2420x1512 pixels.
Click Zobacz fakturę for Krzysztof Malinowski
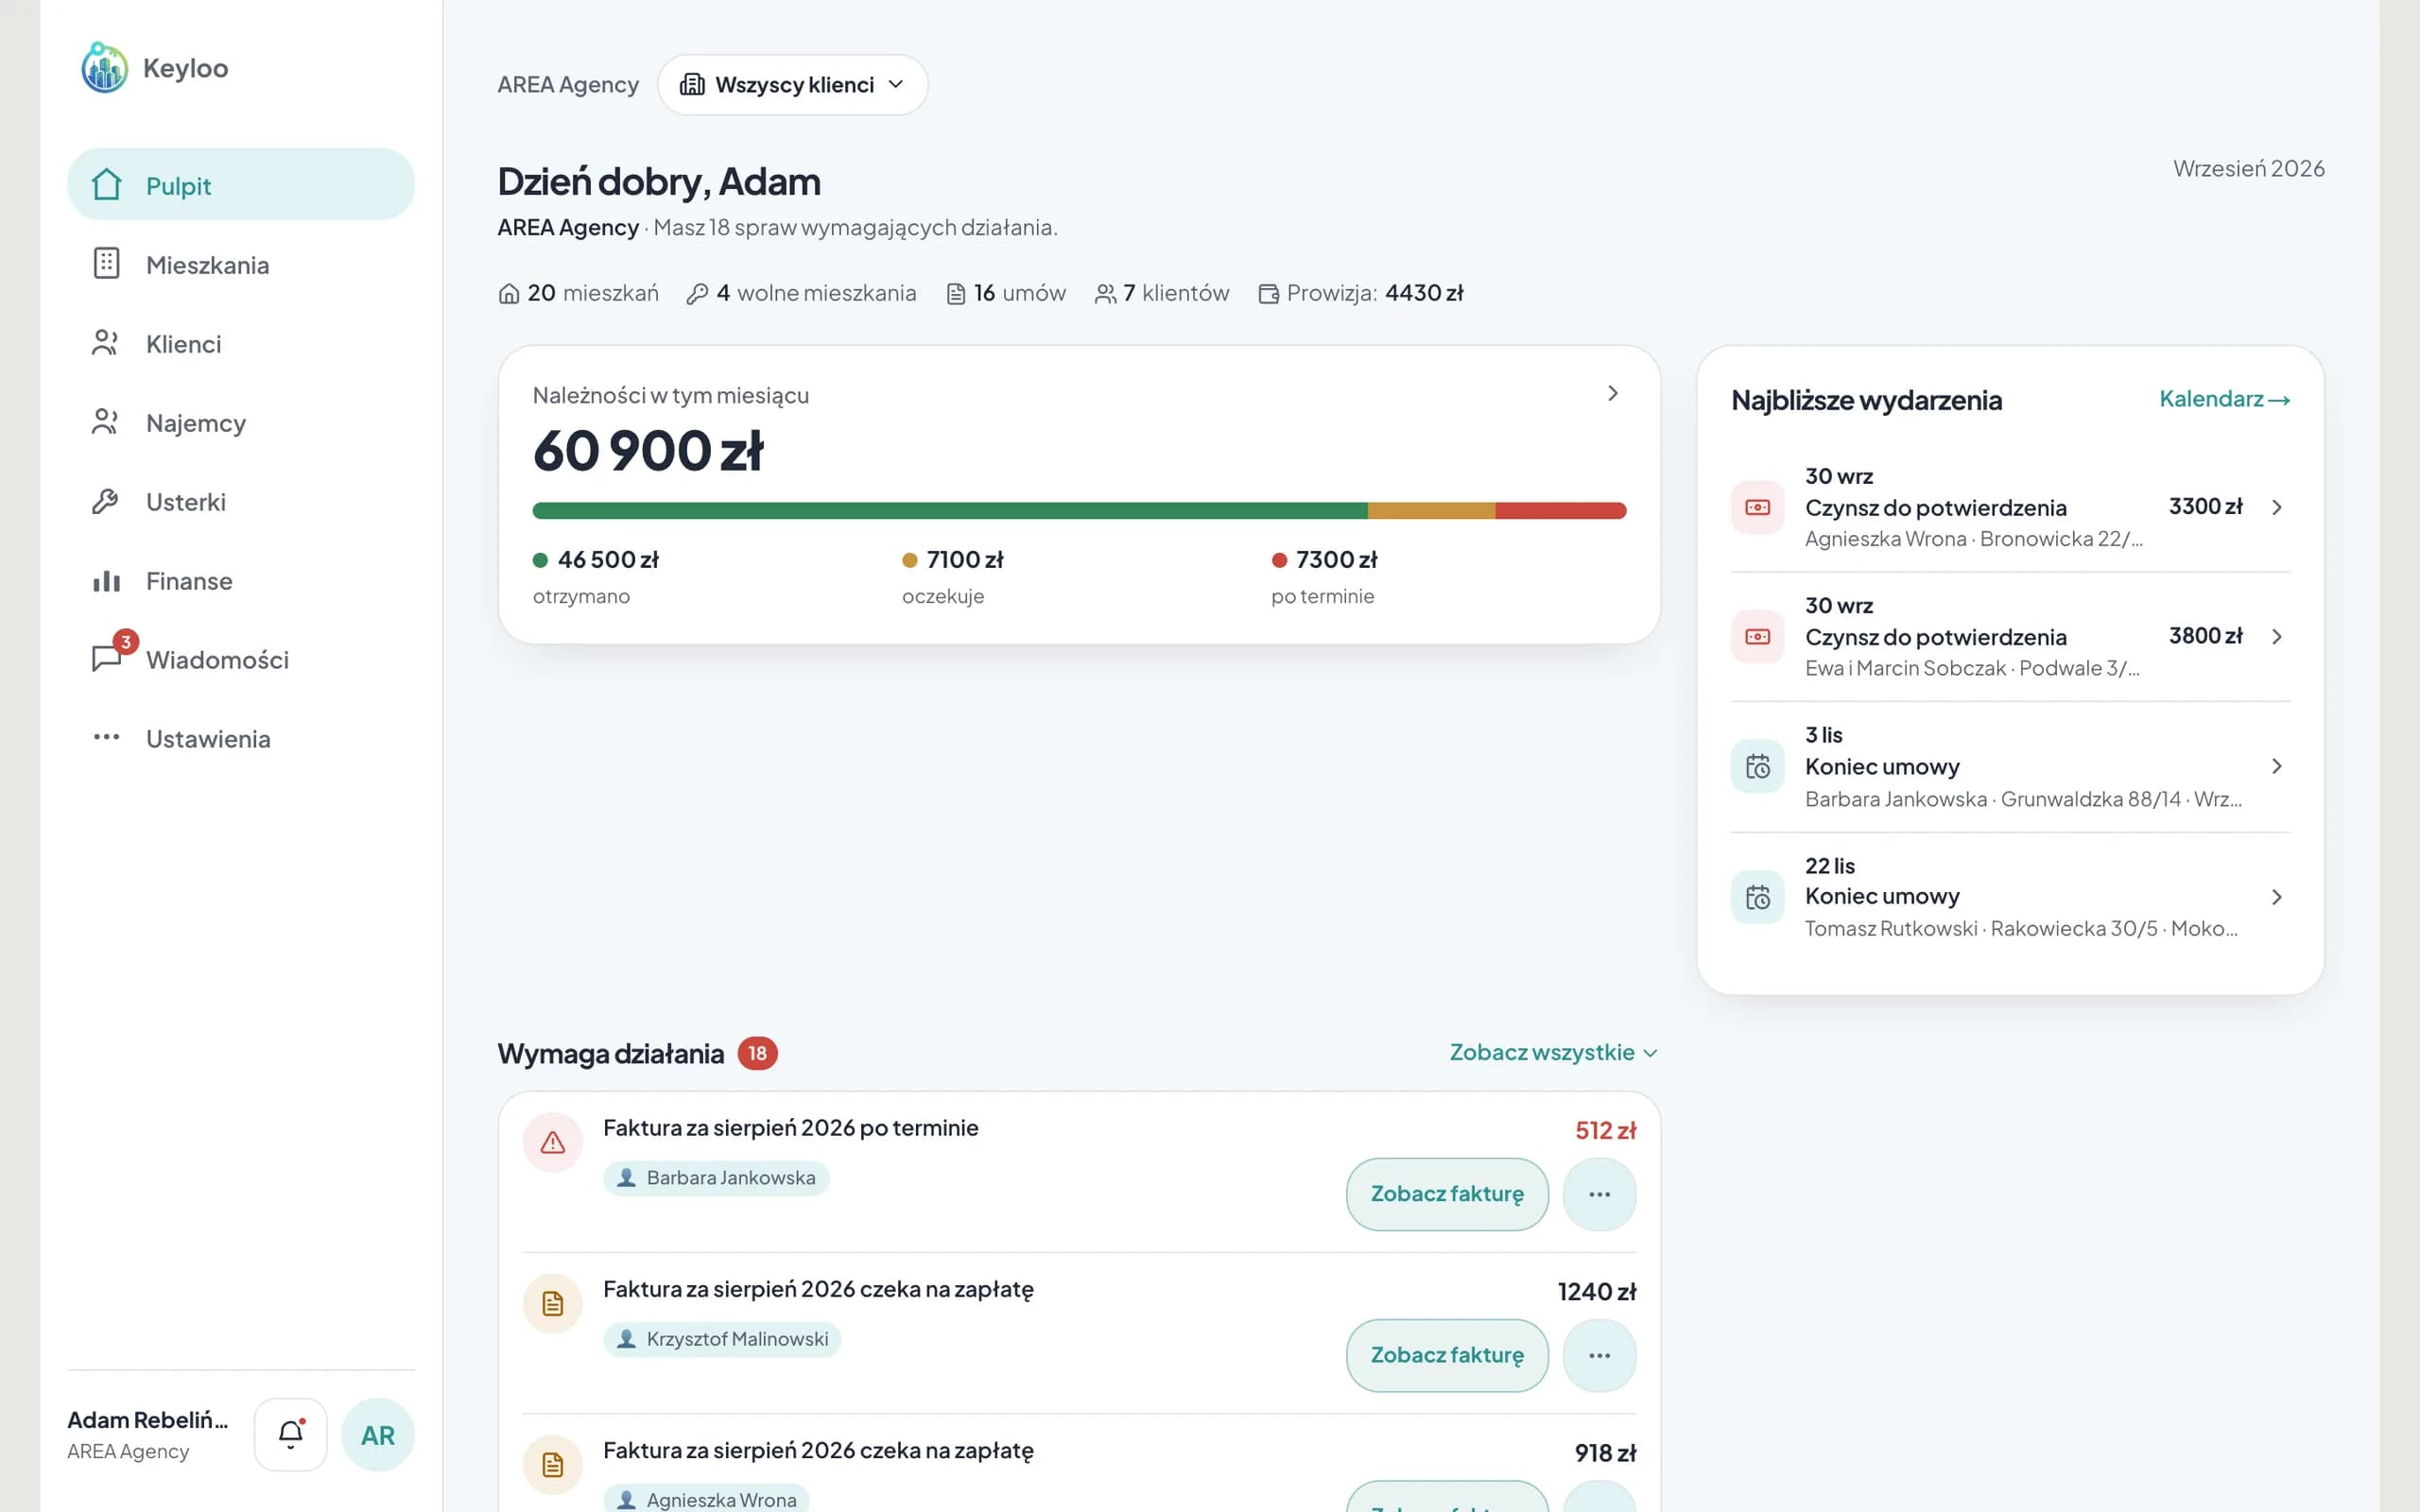pyautogui.click(x=1447, y=1355)
